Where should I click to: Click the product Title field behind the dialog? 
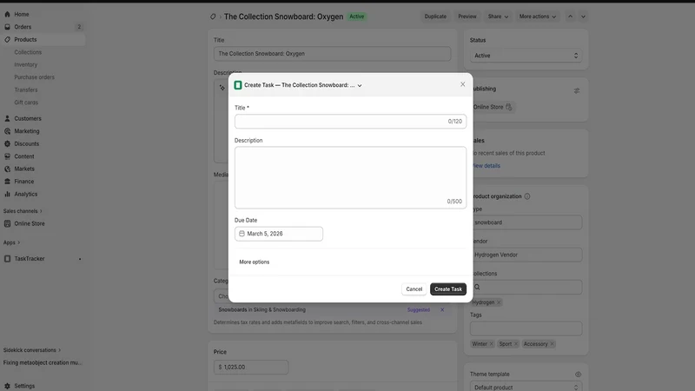[x=332, y=54]
